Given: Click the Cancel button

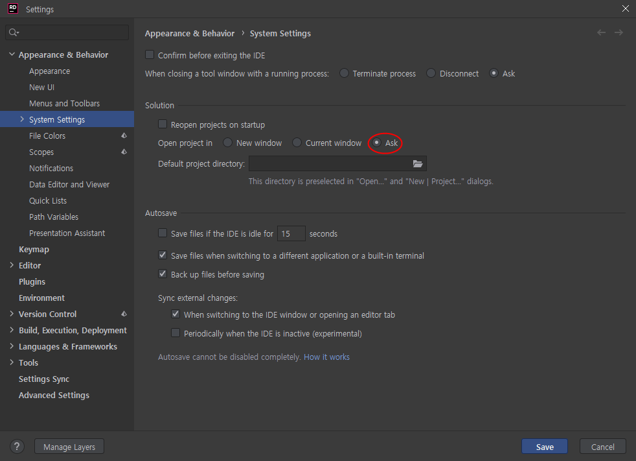Looking at the screenshot, I should click(x=603, y=446).
